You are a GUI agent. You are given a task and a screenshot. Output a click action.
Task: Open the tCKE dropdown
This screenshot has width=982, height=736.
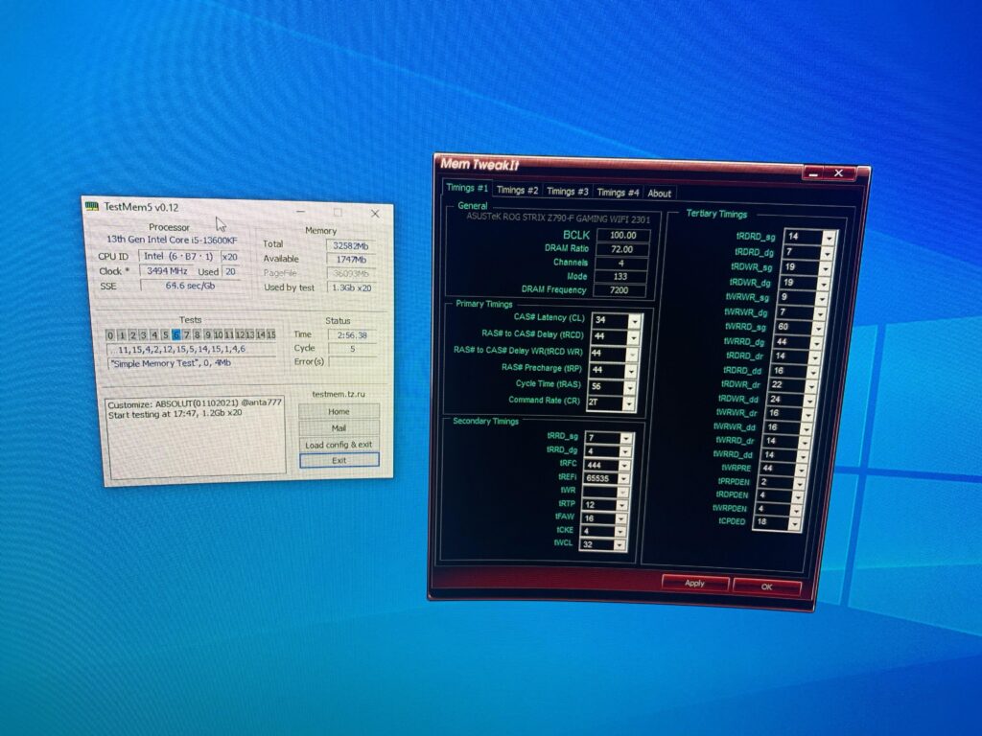[x=620, y=531]
